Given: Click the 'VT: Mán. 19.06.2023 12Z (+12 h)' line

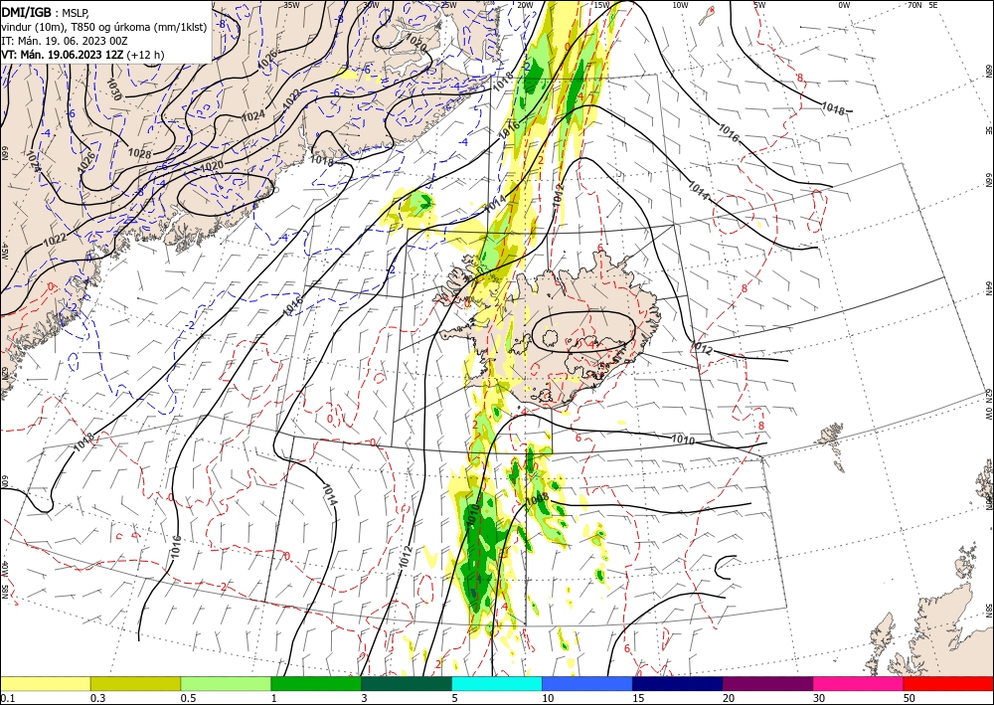Looking at the screenshot, I should [83, 55].
